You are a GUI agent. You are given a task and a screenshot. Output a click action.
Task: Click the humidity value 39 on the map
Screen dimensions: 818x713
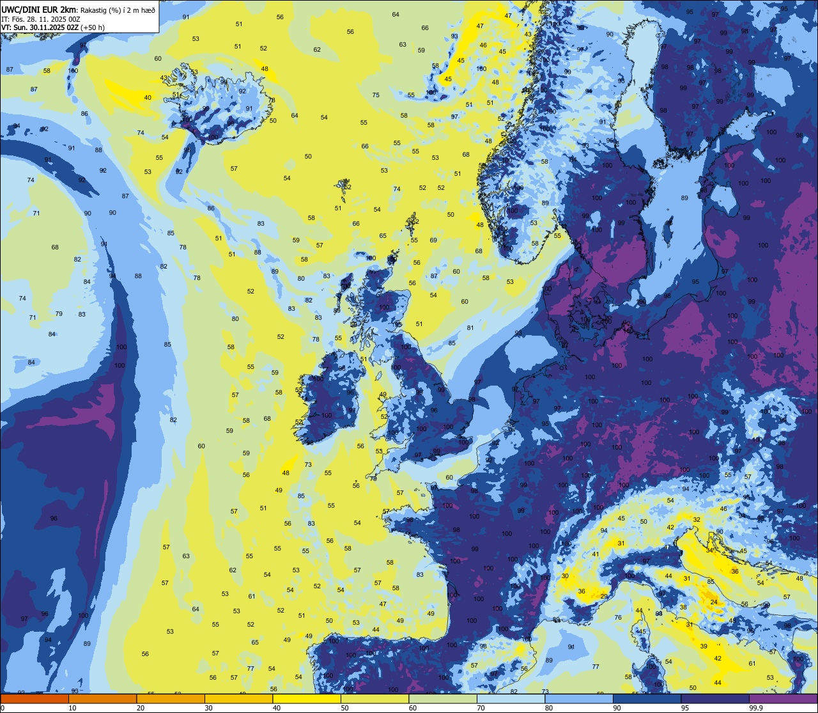click(704, 646)
